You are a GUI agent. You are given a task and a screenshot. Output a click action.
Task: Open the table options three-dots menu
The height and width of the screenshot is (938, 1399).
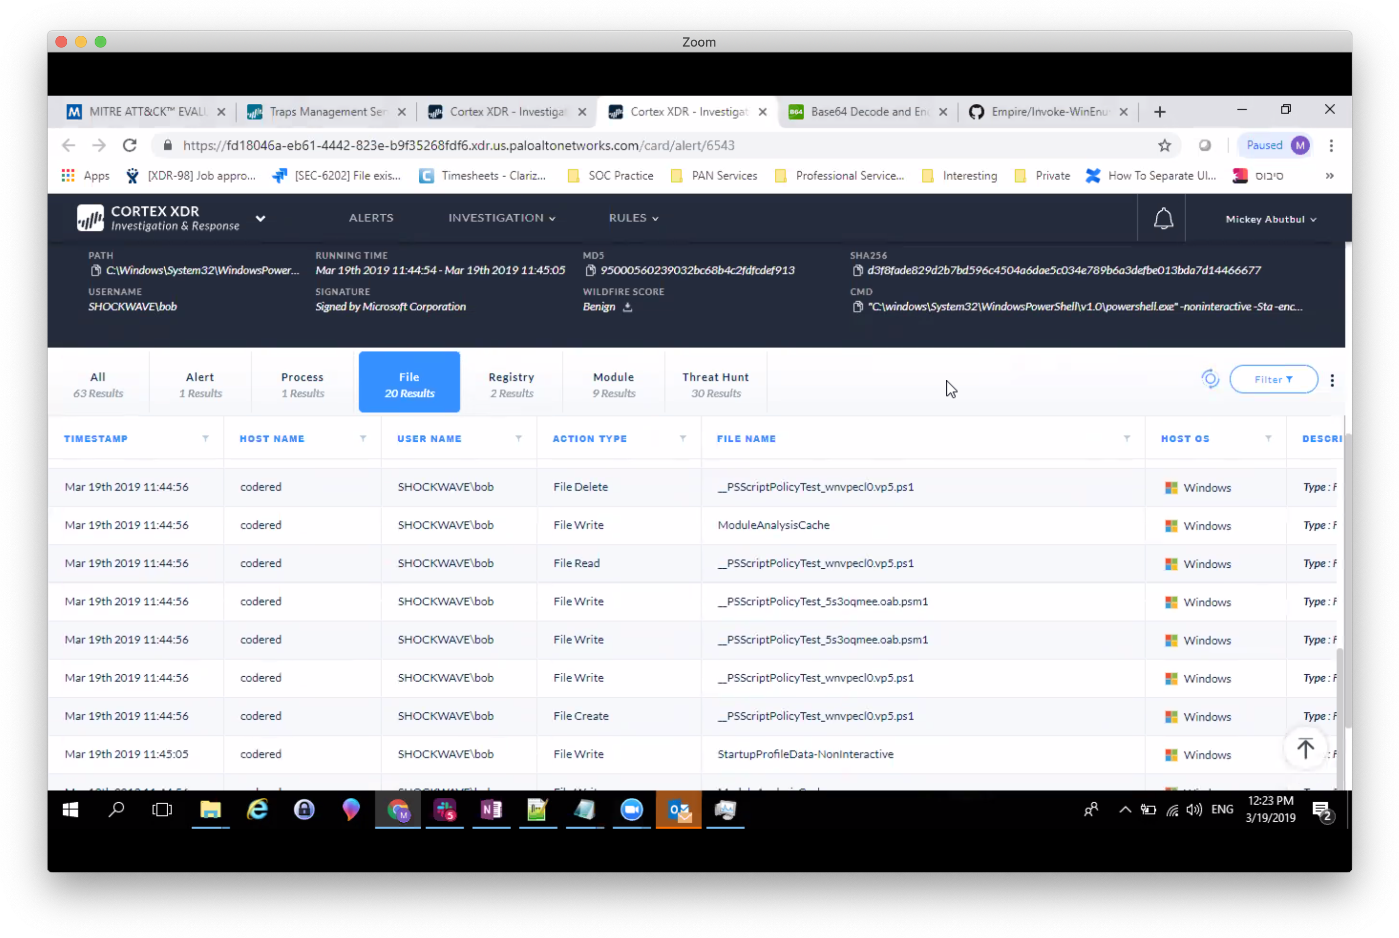1331,380
